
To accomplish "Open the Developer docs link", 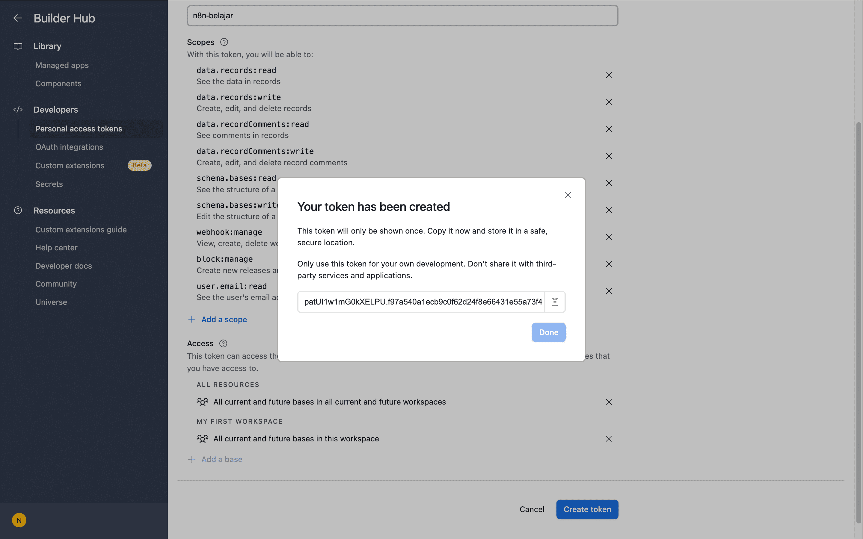I will (x=64, y=266).
